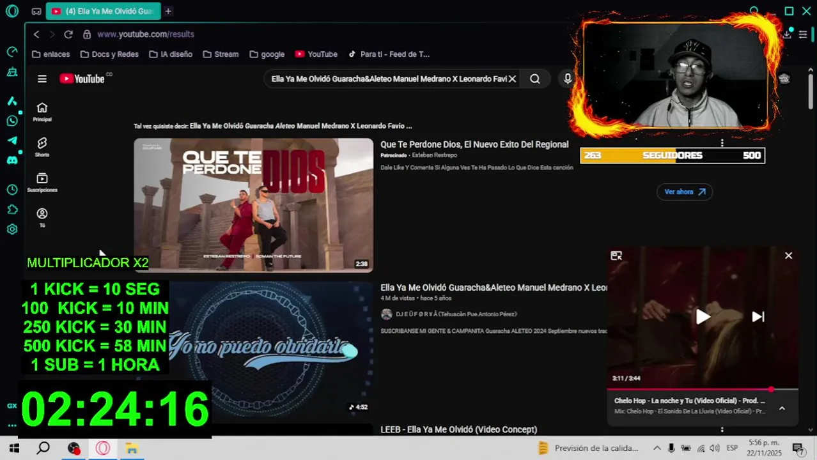Open DJ channel name under Guaracha result
This screenshot has height=460, width=817.
click(456, 314)
